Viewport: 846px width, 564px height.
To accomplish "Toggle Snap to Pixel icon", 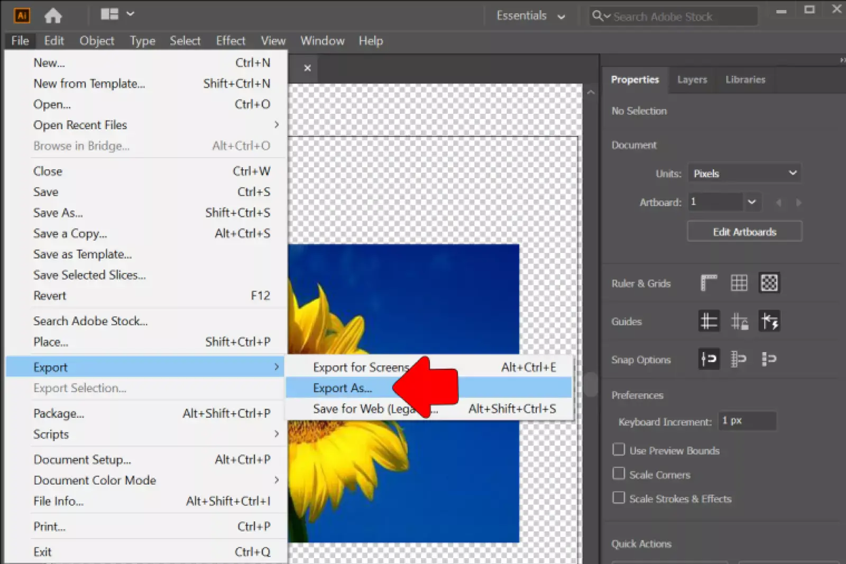I will [x=769, y=359].
